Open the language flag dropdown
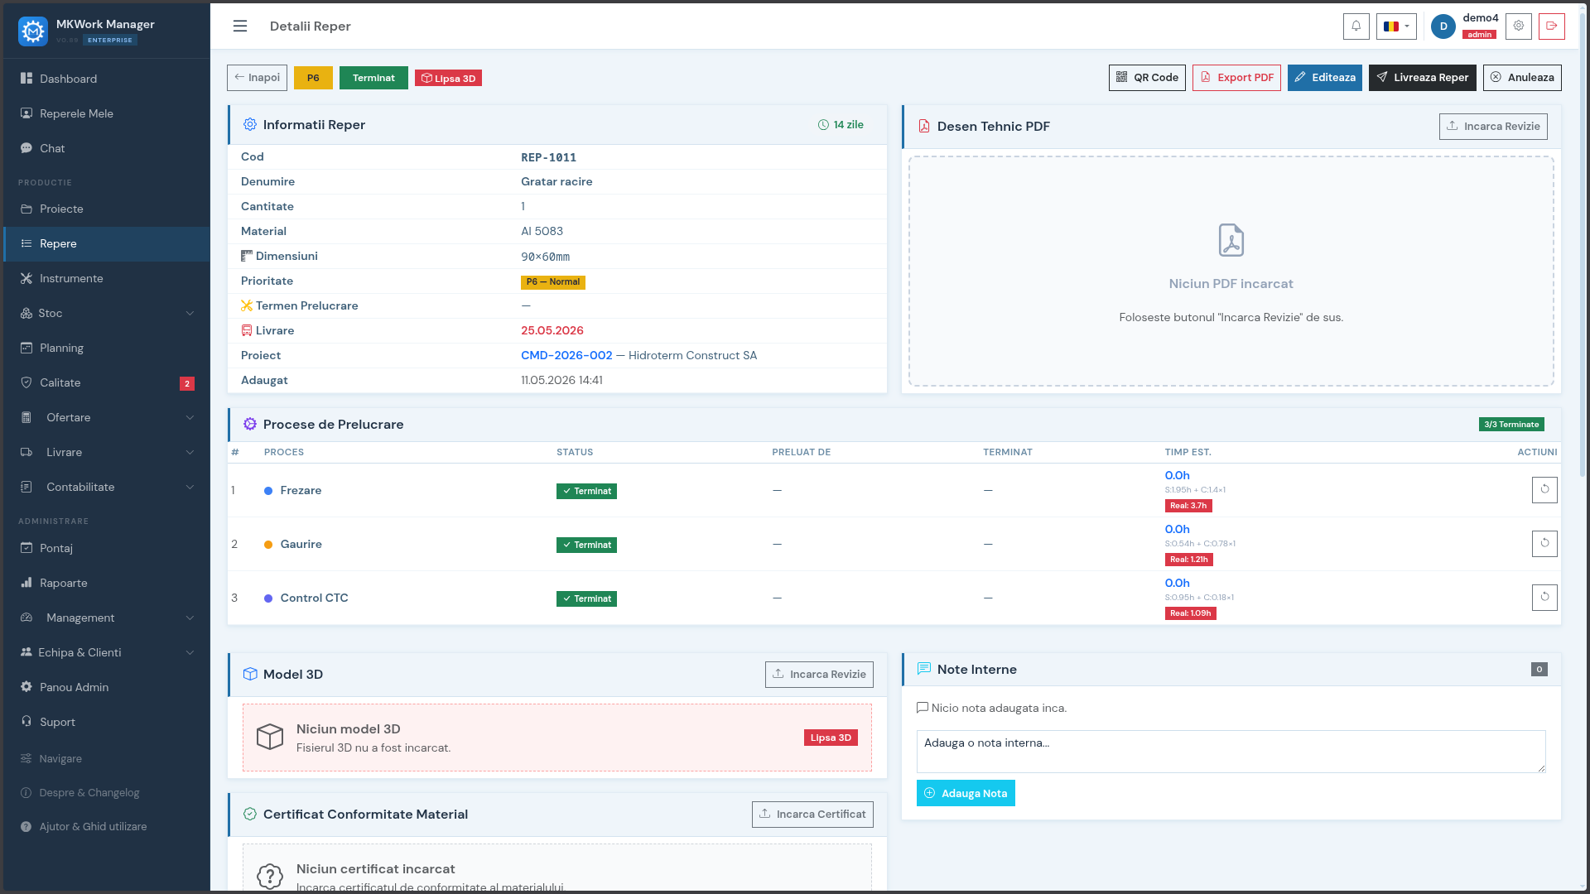 click(1395, 26)
